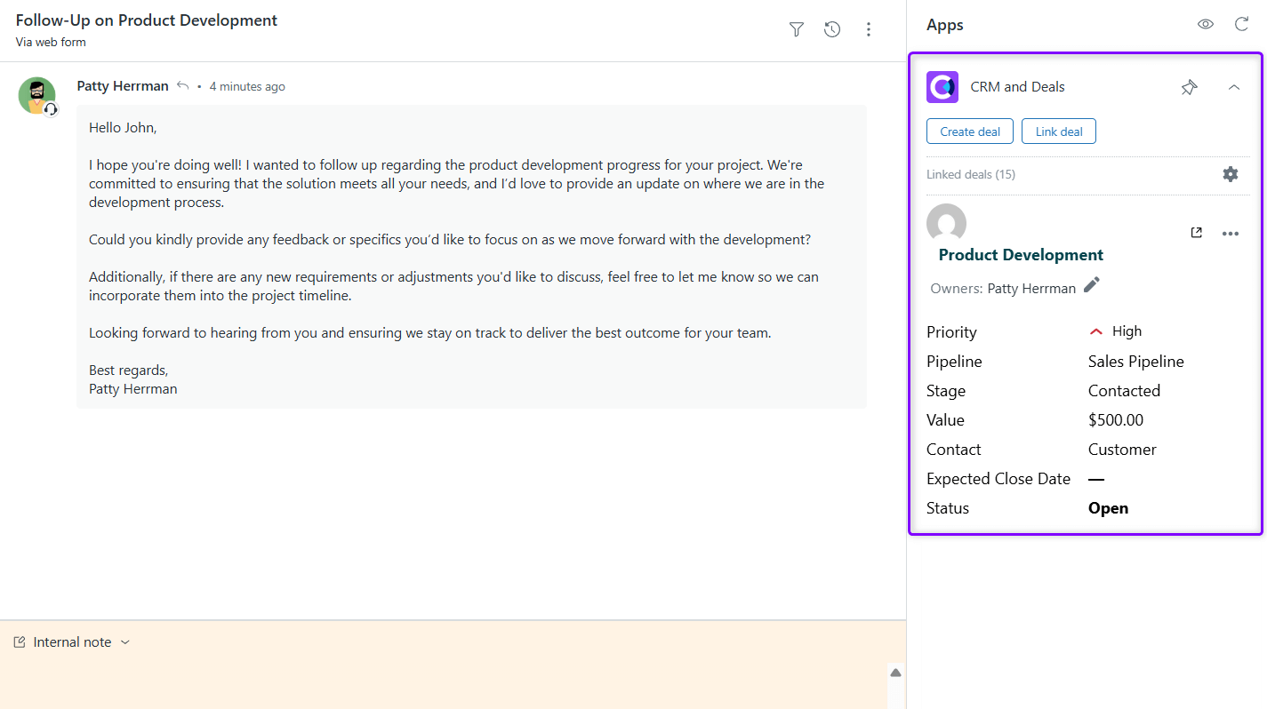Image resolution: width=1267 pixels, height=709 pixels.
Task: Open the ticket more options menu
Action: [869, 29]
